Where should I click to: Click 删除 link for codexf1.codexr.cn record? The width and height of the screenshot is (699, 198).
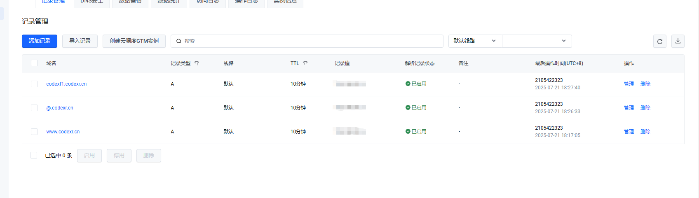tap(645, 84)
